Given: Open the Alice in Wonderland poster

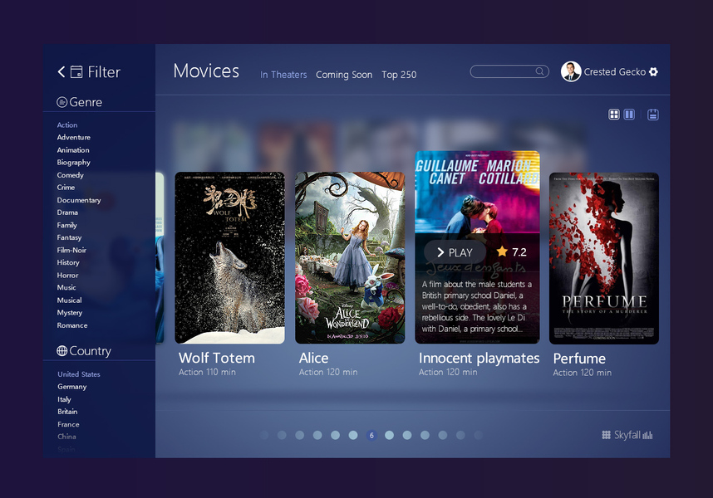Looking at the screenshot, I should pyautogui.click(x=350, y=257).
